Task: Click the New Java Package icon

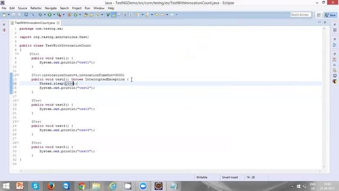Action: coord(69,15)
